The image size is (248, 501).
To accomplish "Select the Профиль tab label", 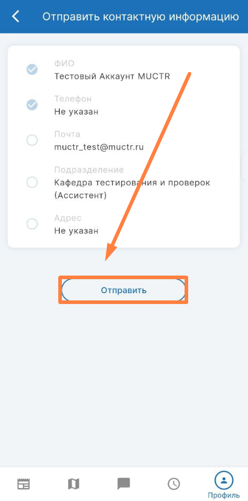I will 224,495.
